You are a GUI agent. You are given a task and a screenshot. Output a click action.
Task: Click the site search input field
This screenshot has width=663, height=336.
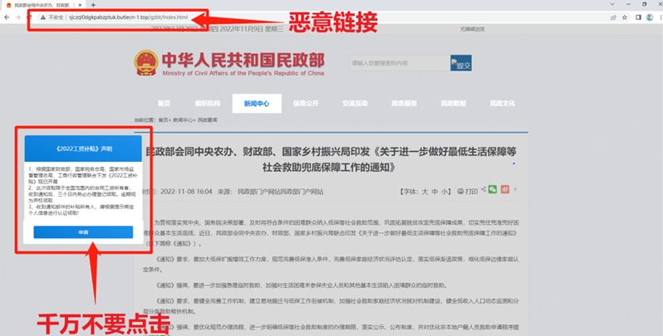[x=400, y=63]
